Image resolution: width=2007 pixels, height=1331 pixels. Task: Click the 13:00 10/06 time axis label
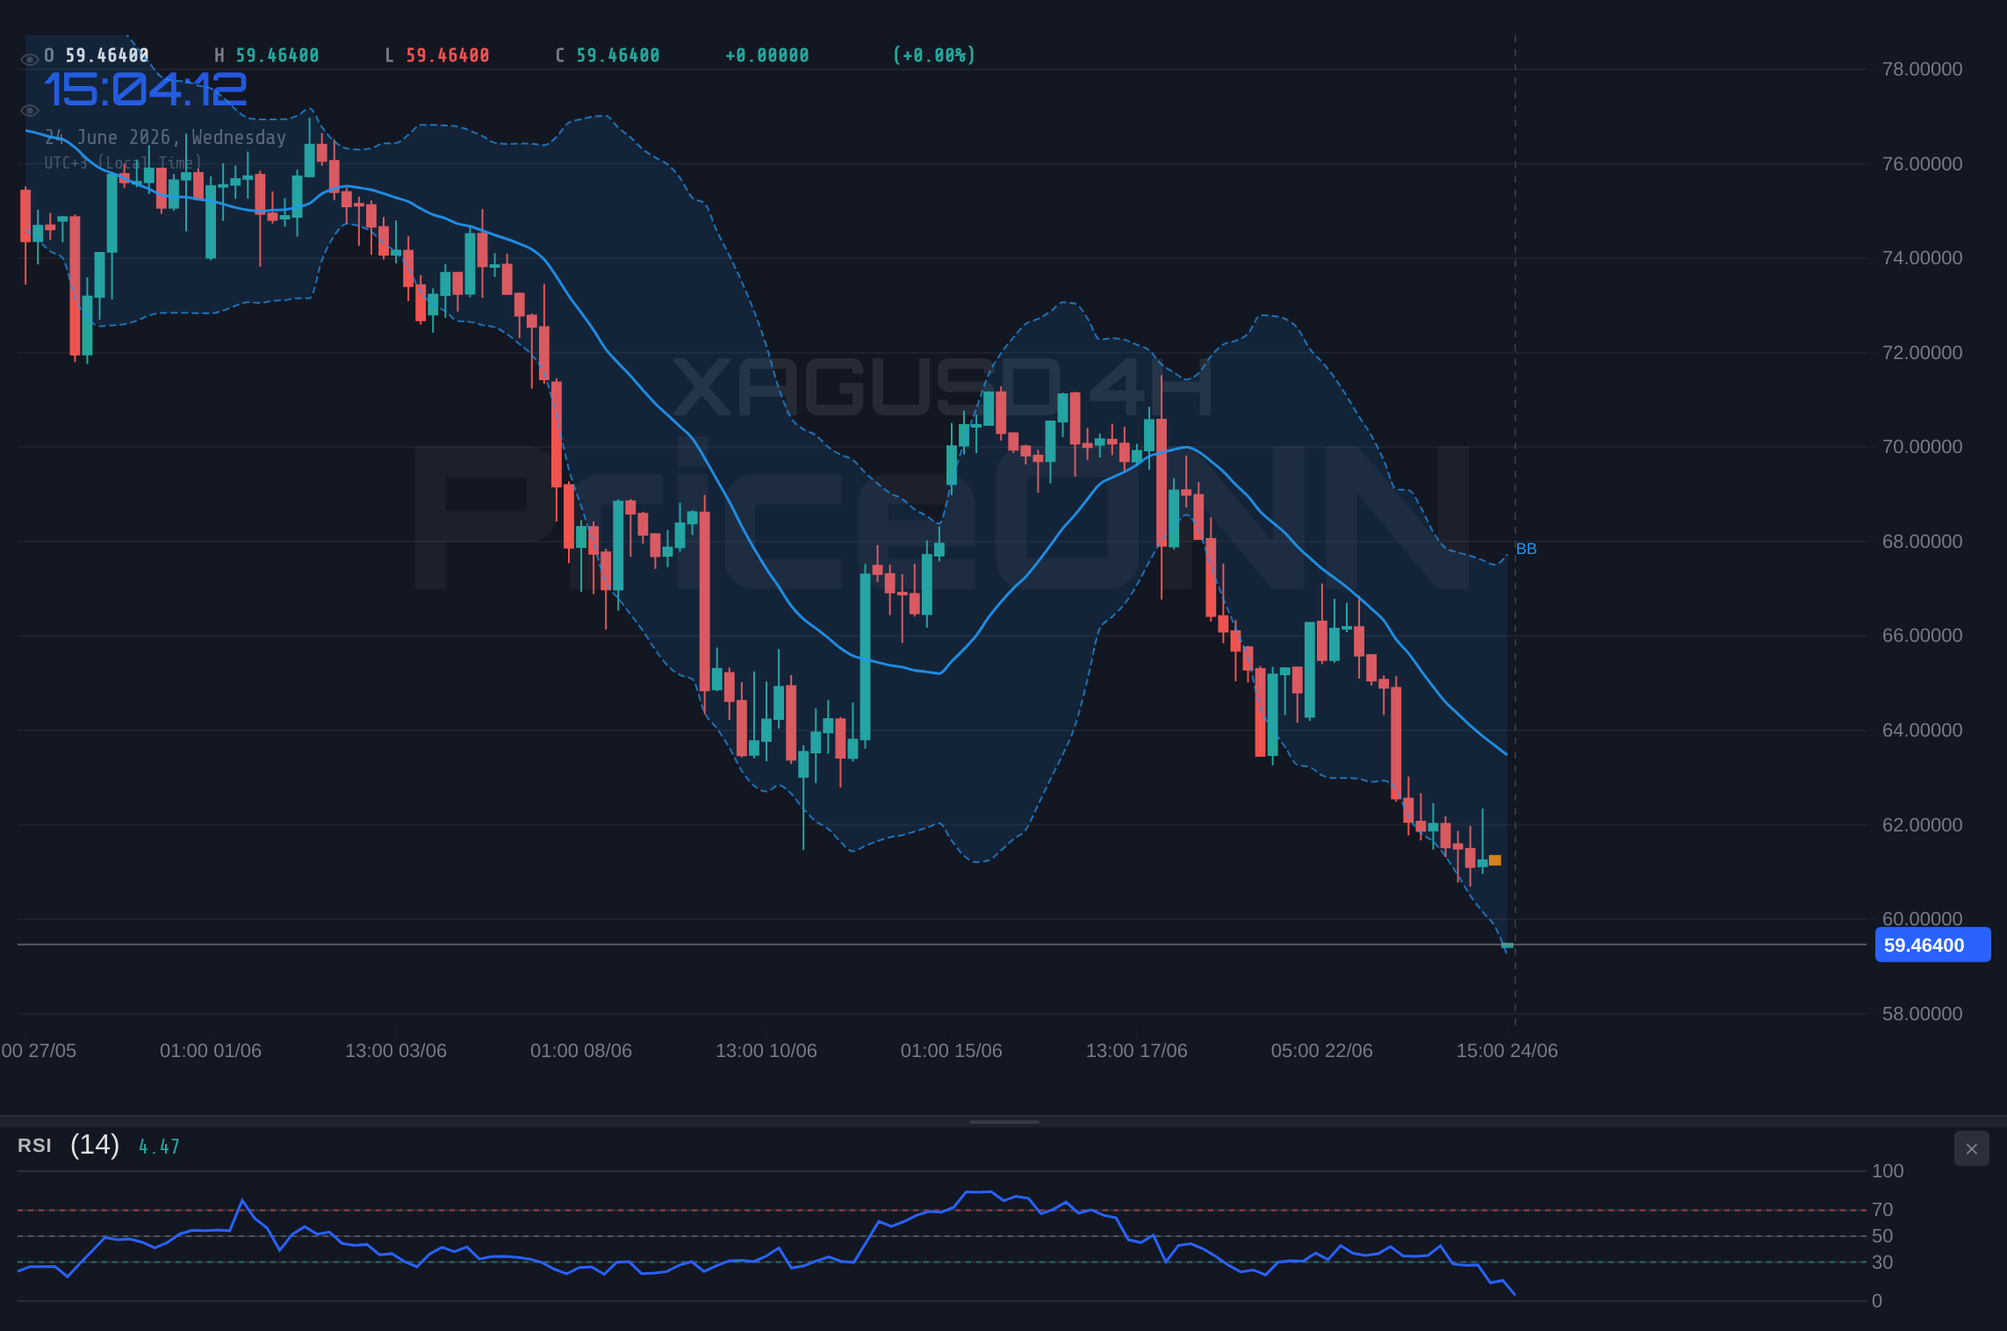point(766,1051)
